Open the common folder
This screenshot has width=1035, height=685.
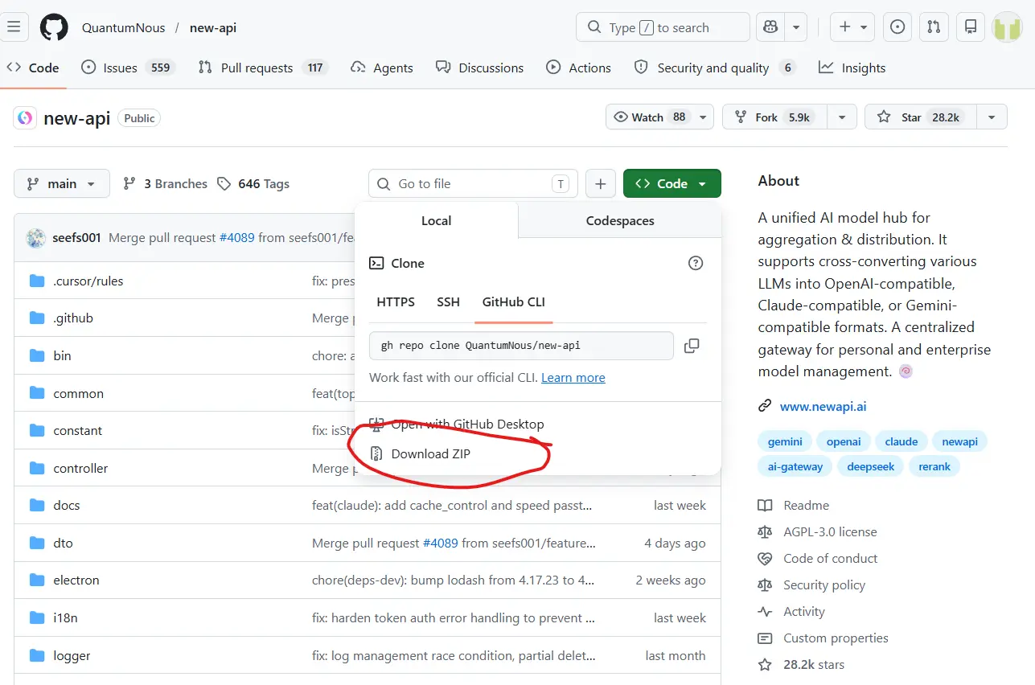[78, 393]
